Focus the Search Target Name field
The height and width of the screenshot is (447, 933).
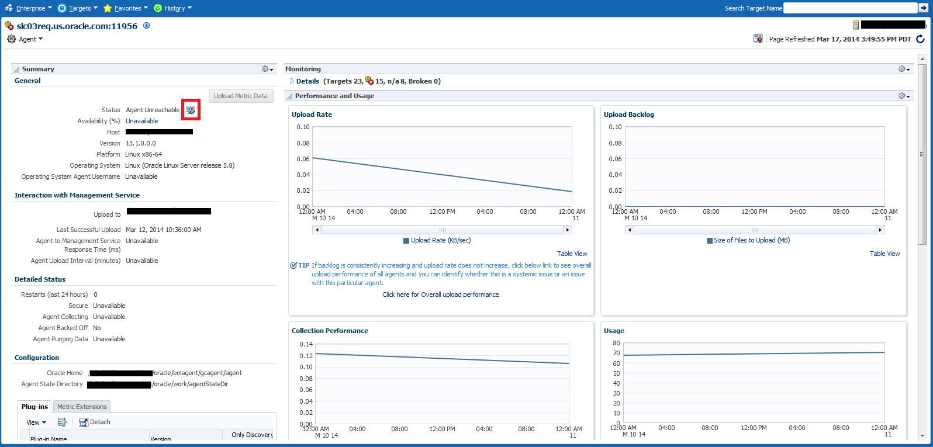[850, 8]
